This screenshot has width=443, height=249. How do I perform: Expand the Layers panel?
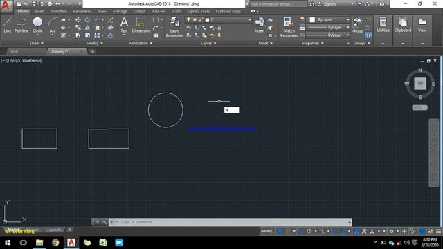coord(208,43)
